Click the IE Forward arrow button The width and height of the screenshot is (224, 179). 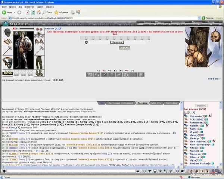(19, 13)
